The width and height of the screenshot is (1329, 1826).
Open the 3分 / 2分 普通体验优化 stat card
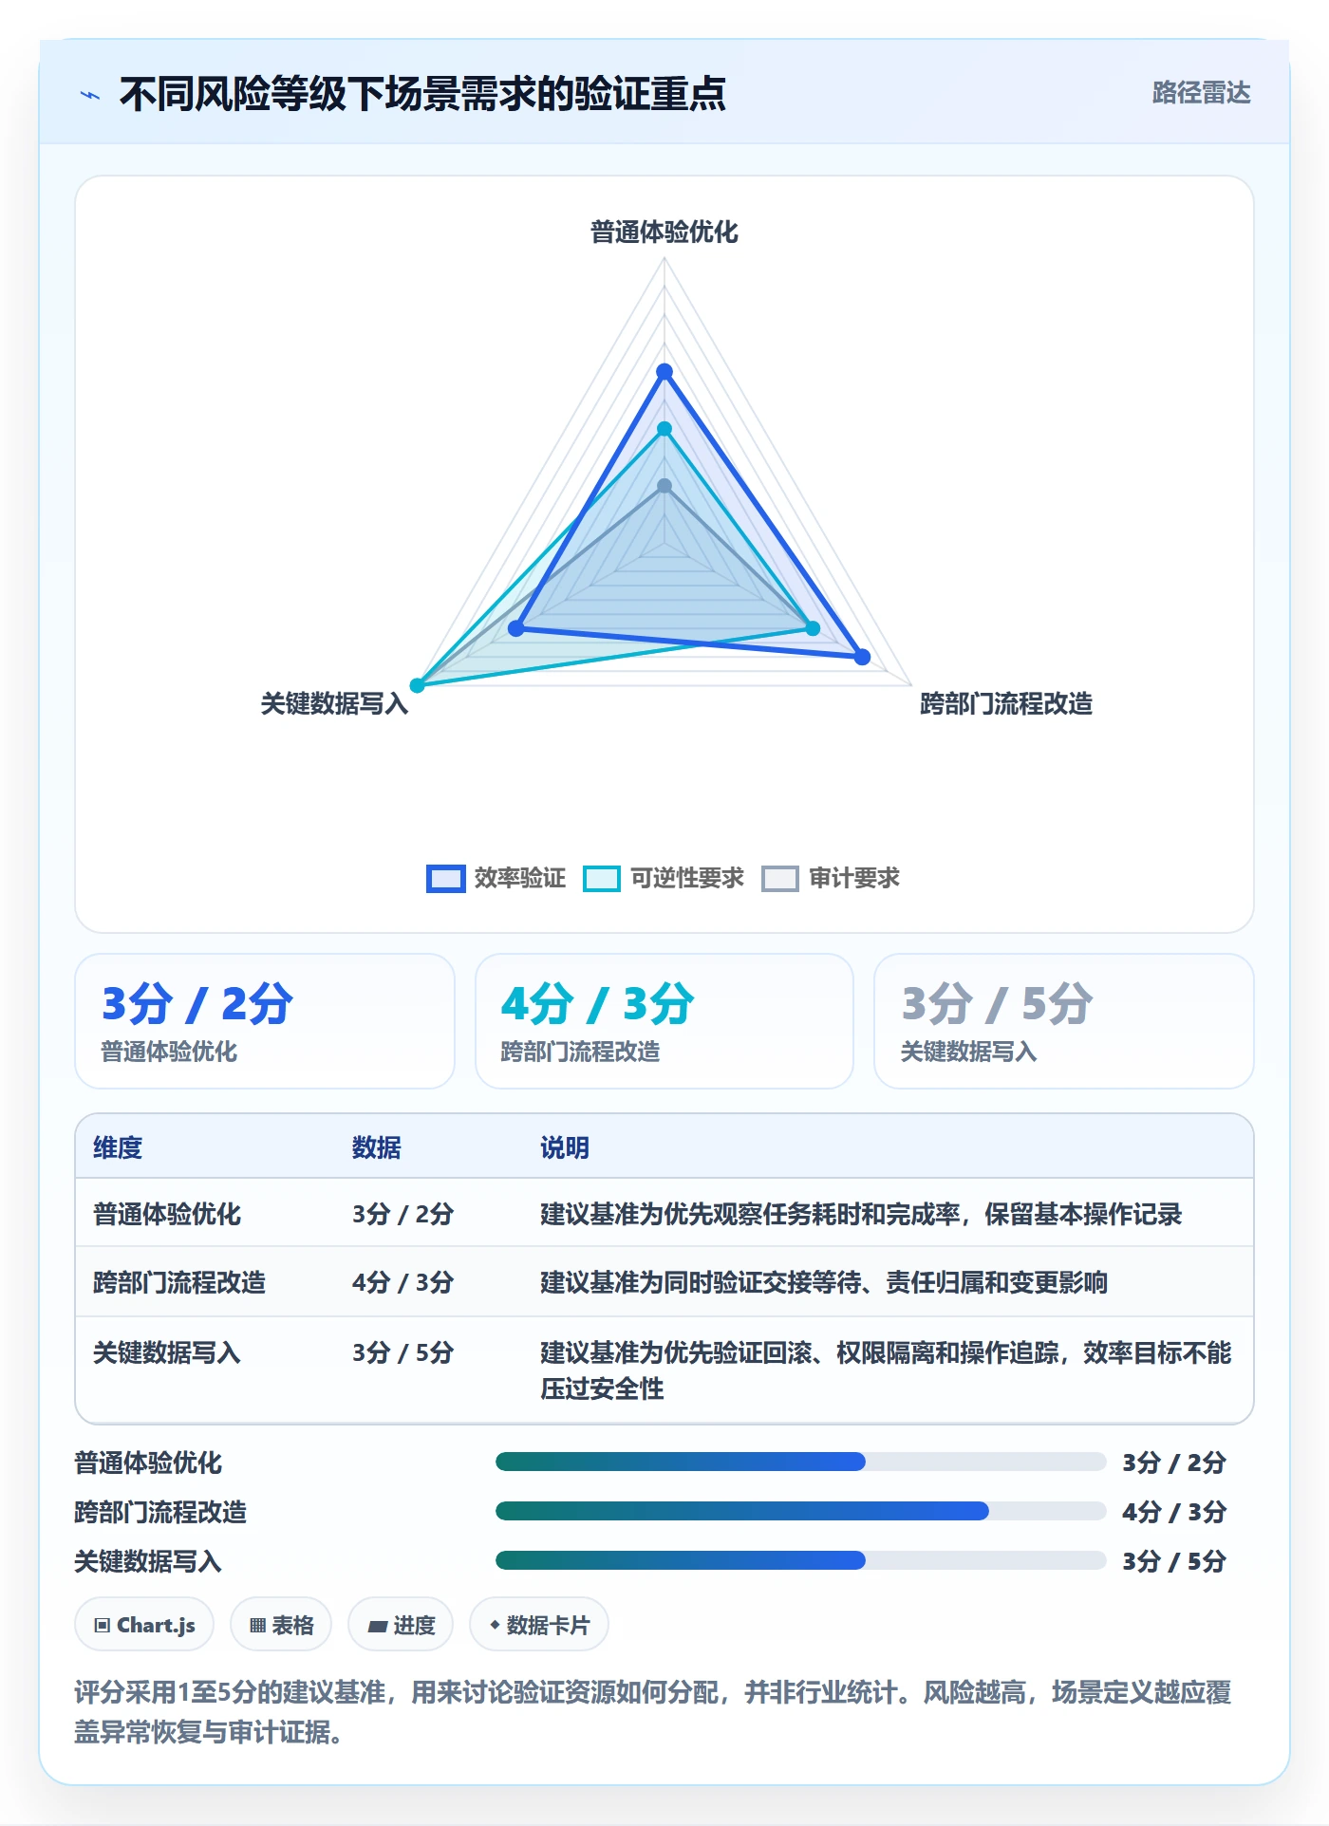[x=265, y=1021]
